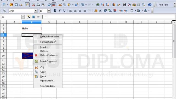Click the Function equals button

38,17
